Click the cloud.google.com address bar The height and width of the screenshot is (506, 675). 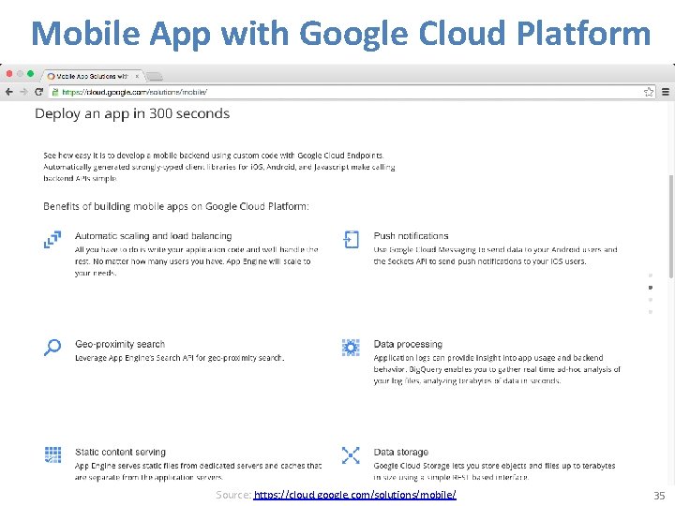[351, 92]
